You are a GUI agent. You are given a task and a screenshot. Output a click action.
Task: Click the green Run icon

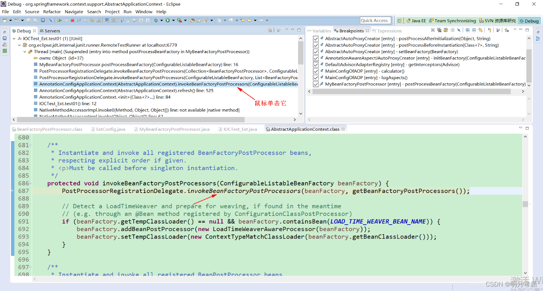pos(167,20)
